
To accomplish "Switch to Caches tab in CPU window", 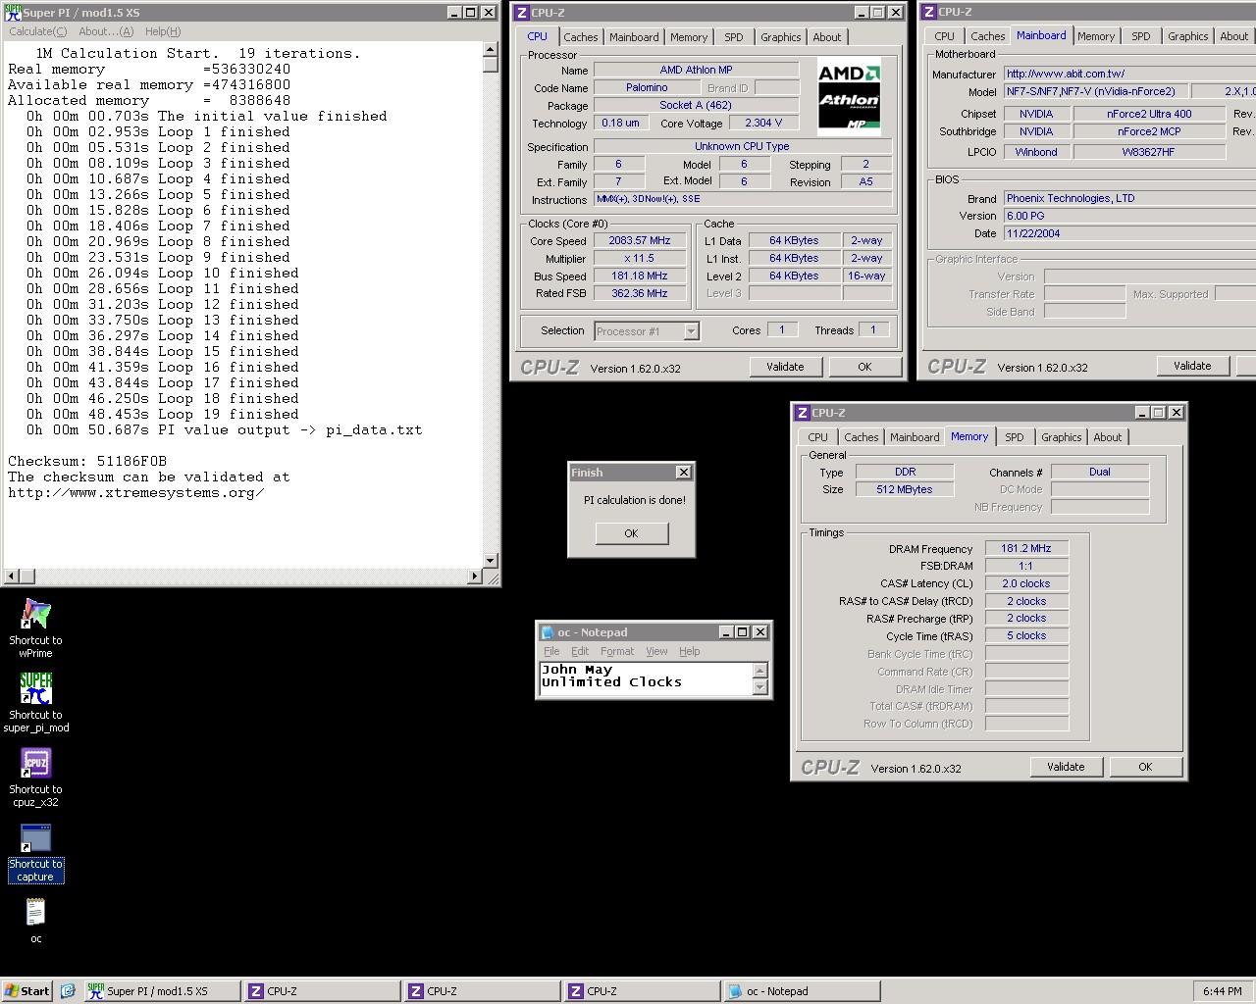I will [580, 37].
